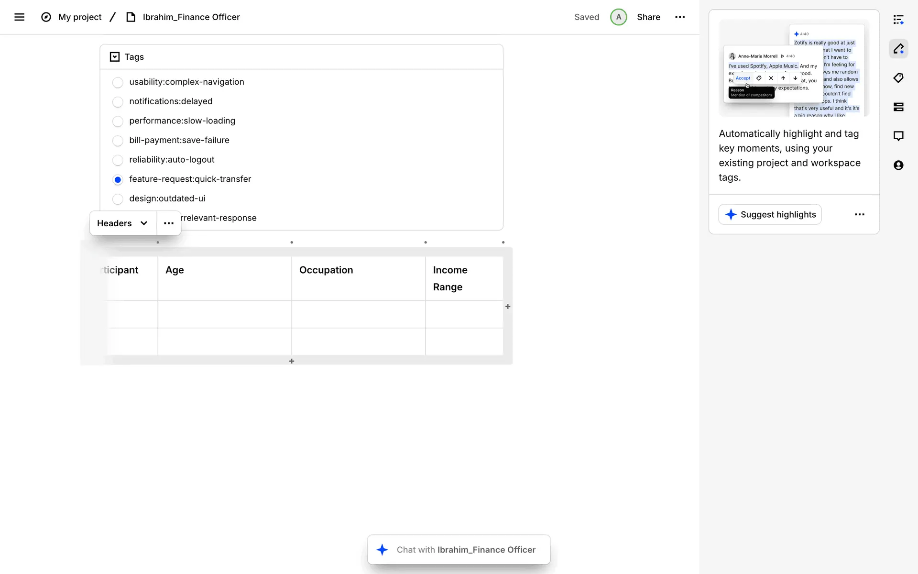Select the design:outdated-ui radio option
This screenshot has width=918, height=574.
click(118, 199)
